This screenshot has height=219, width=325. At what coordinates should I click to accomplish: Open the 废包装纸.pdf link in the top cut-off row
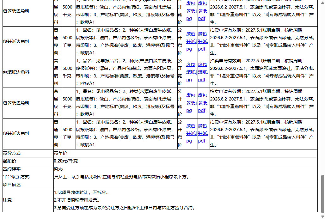coord(203,11)
